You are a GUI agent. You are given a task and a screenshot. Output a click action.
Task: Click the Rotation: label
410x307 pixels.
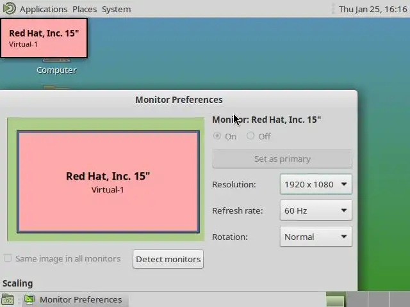click(x=229, y=237)
